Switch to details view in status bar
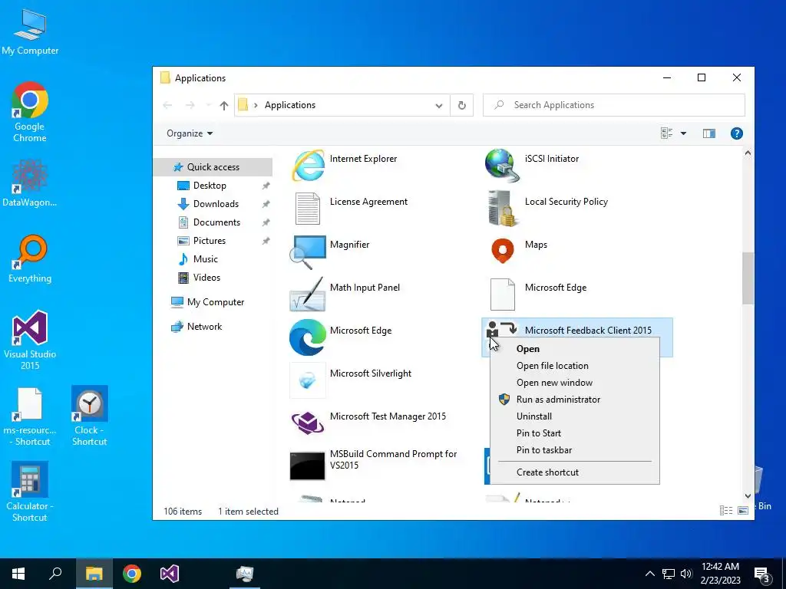 click(726, 510)
